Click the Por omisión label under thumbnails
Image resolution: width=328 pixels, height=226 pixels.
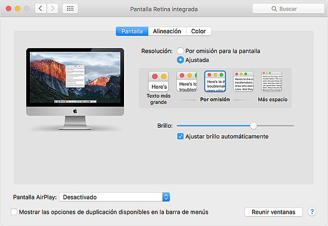215,99
